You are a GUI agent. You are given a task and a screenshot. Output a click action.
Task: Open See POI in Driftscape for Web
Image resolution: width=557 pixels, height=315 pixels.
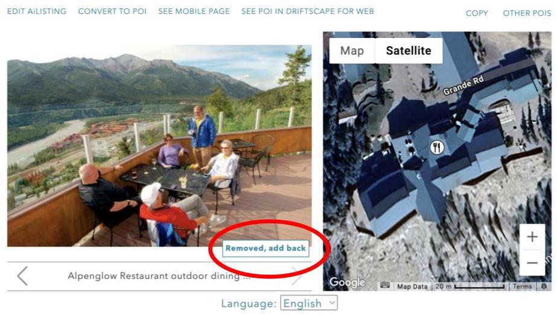[308, 11]
